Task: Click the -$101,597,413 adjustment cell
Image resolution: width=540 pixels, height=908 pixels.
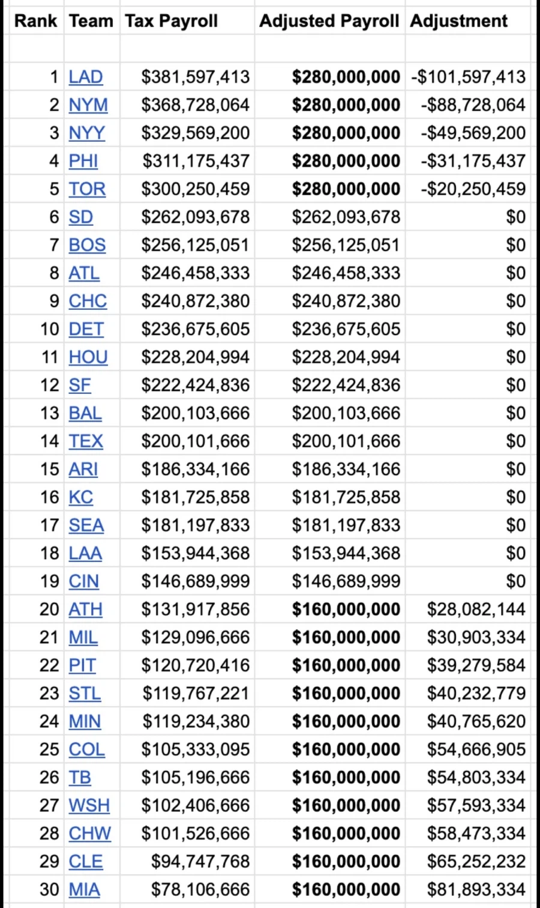Action: click(468, 77)
